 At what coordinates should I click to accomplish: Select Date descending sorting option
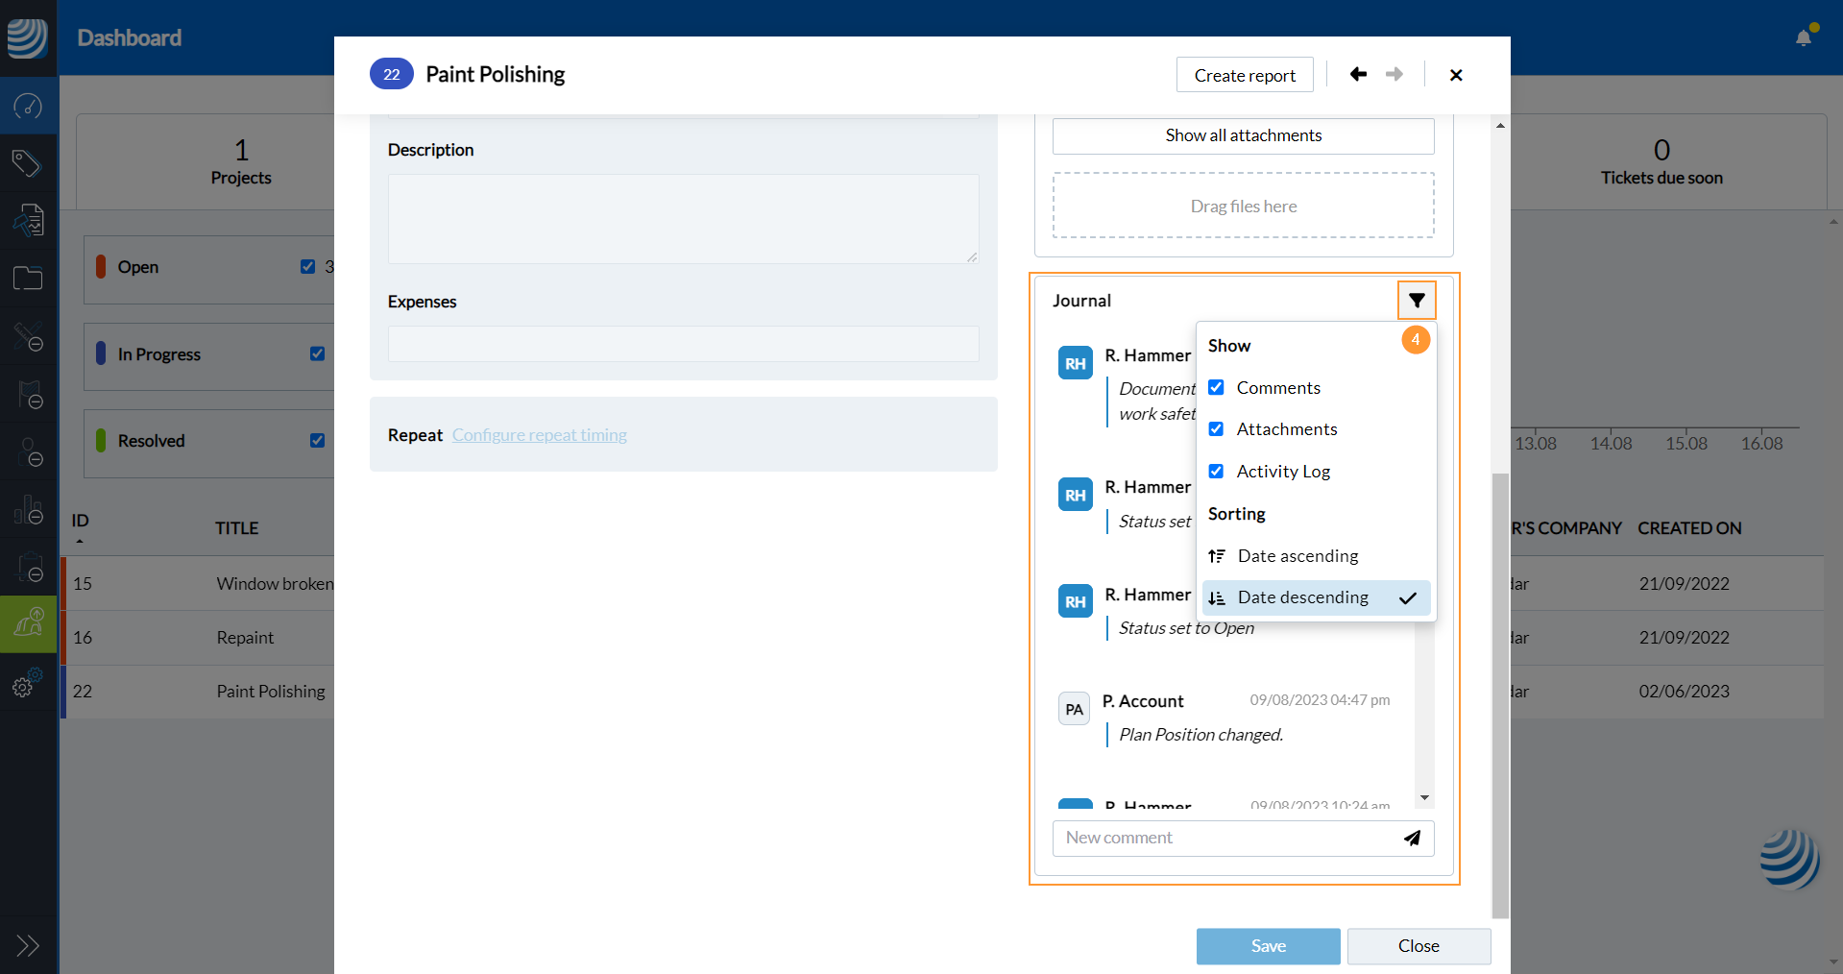[1302, 597]
